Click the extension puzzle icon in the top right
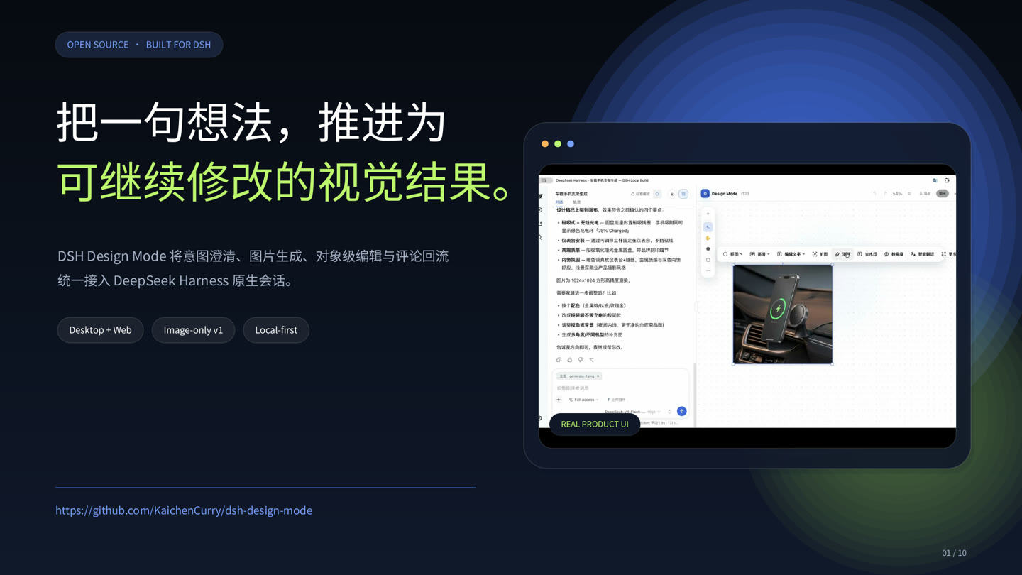The width and height of the screenshot is (1022, 575). click(x=947, y=180)
